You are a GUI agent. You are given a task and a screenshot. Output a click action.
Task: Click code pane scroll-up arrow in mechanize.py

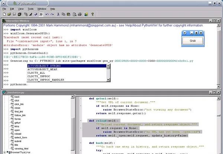219,98
